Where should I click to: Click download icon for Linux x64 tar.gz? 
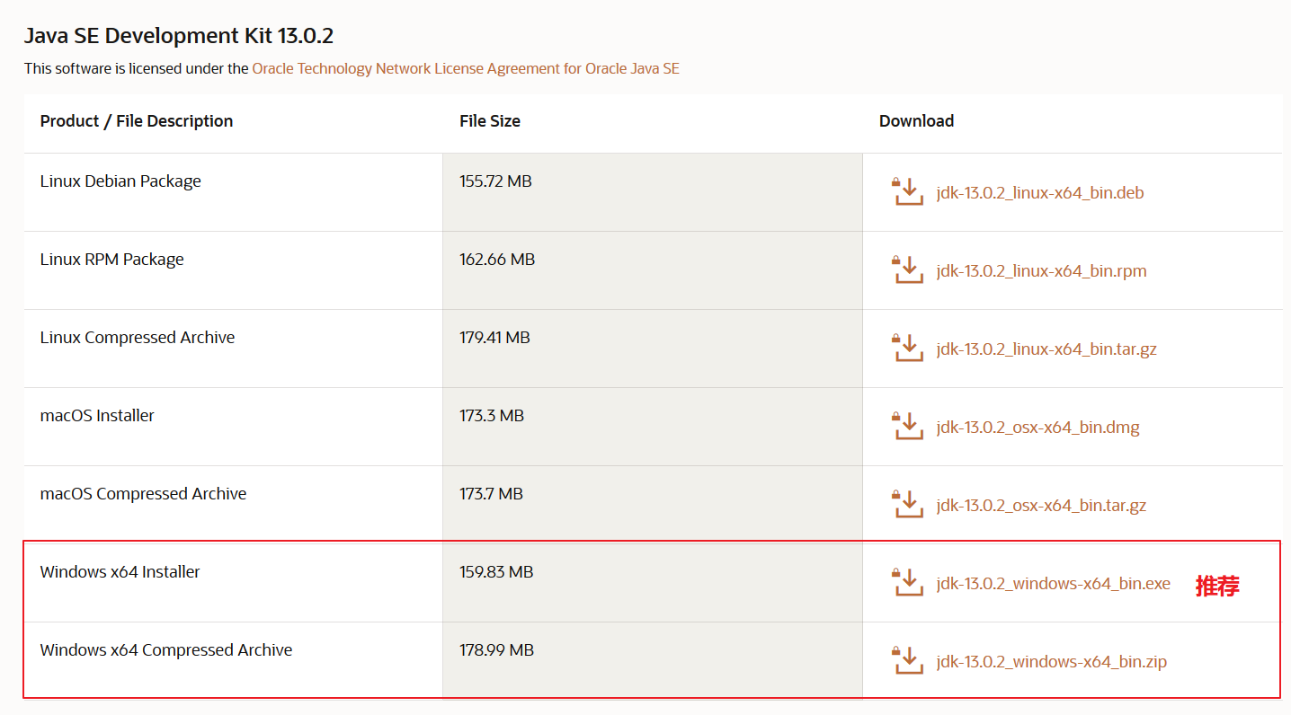pos(908,348)
